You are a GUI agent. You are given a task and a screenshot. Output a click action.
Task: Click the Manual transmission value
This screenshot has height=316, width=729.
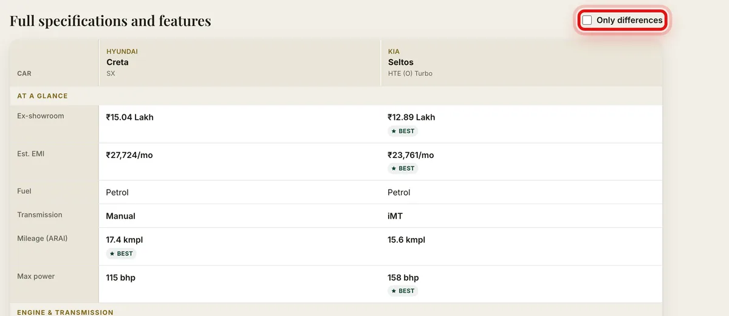tap(121, 216)
